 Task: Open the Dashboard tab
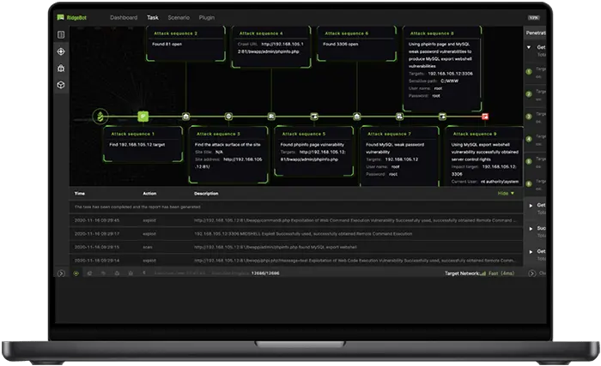pos(124,18)
